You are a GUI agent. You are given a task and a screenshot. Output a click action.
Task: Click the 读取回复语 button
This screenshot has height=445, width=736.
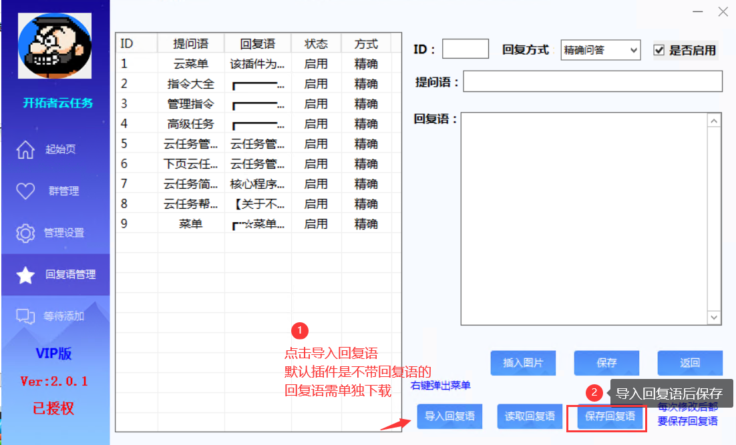pos(530,416)
